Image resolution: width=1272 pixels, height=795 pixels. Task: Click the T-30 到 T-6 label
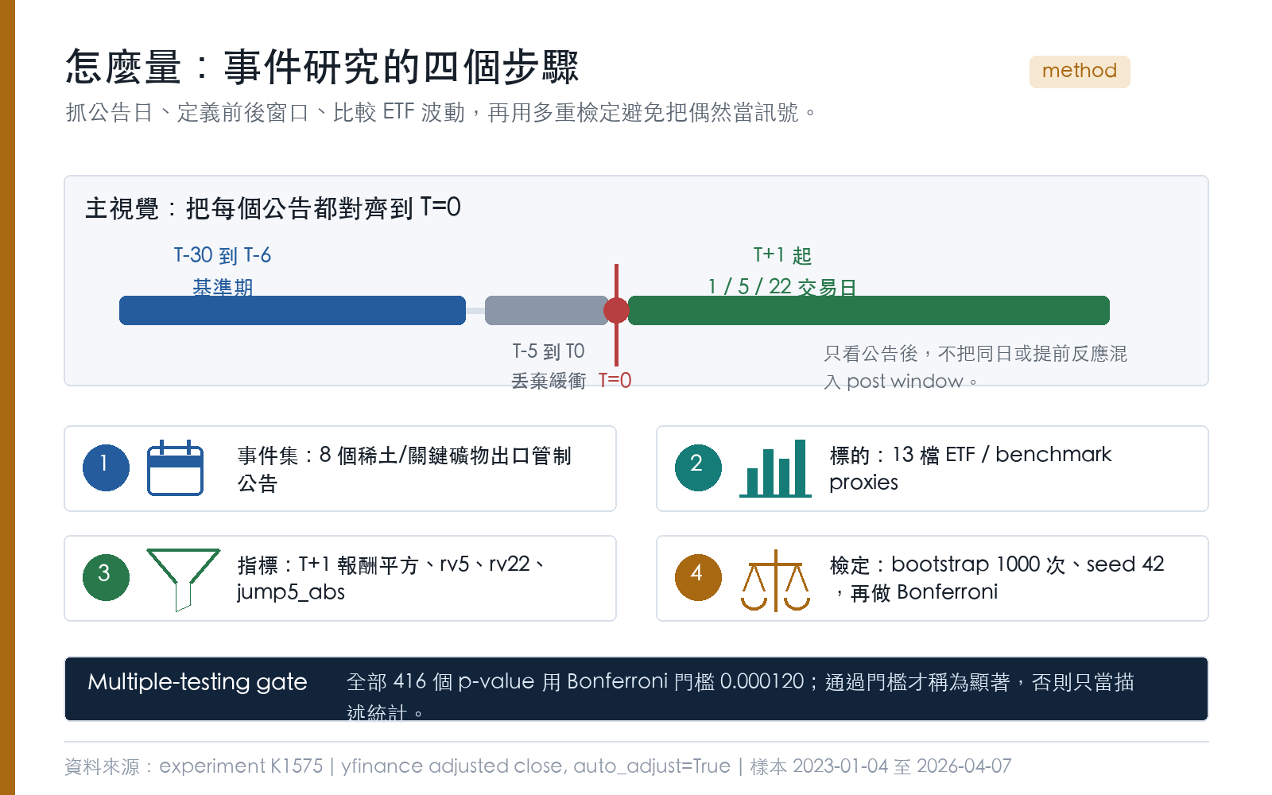223,255
